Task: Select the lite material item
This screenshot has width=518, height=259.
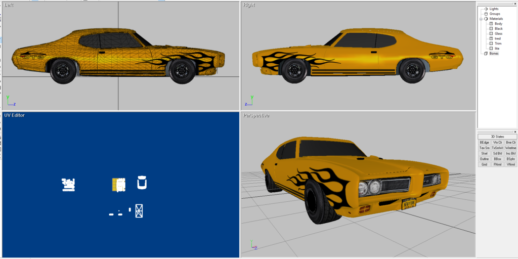Action: (497, 49)
